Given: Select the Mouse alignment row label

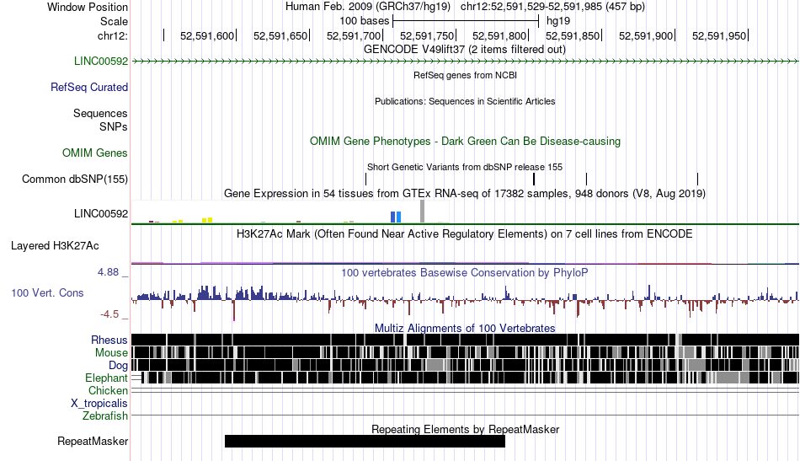Looking at the screenshot, I should coord(111,353).
